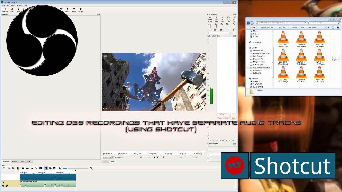Click the player timecode stepper arrows
This screenshot has height=192, width=342.
(112, 157)
